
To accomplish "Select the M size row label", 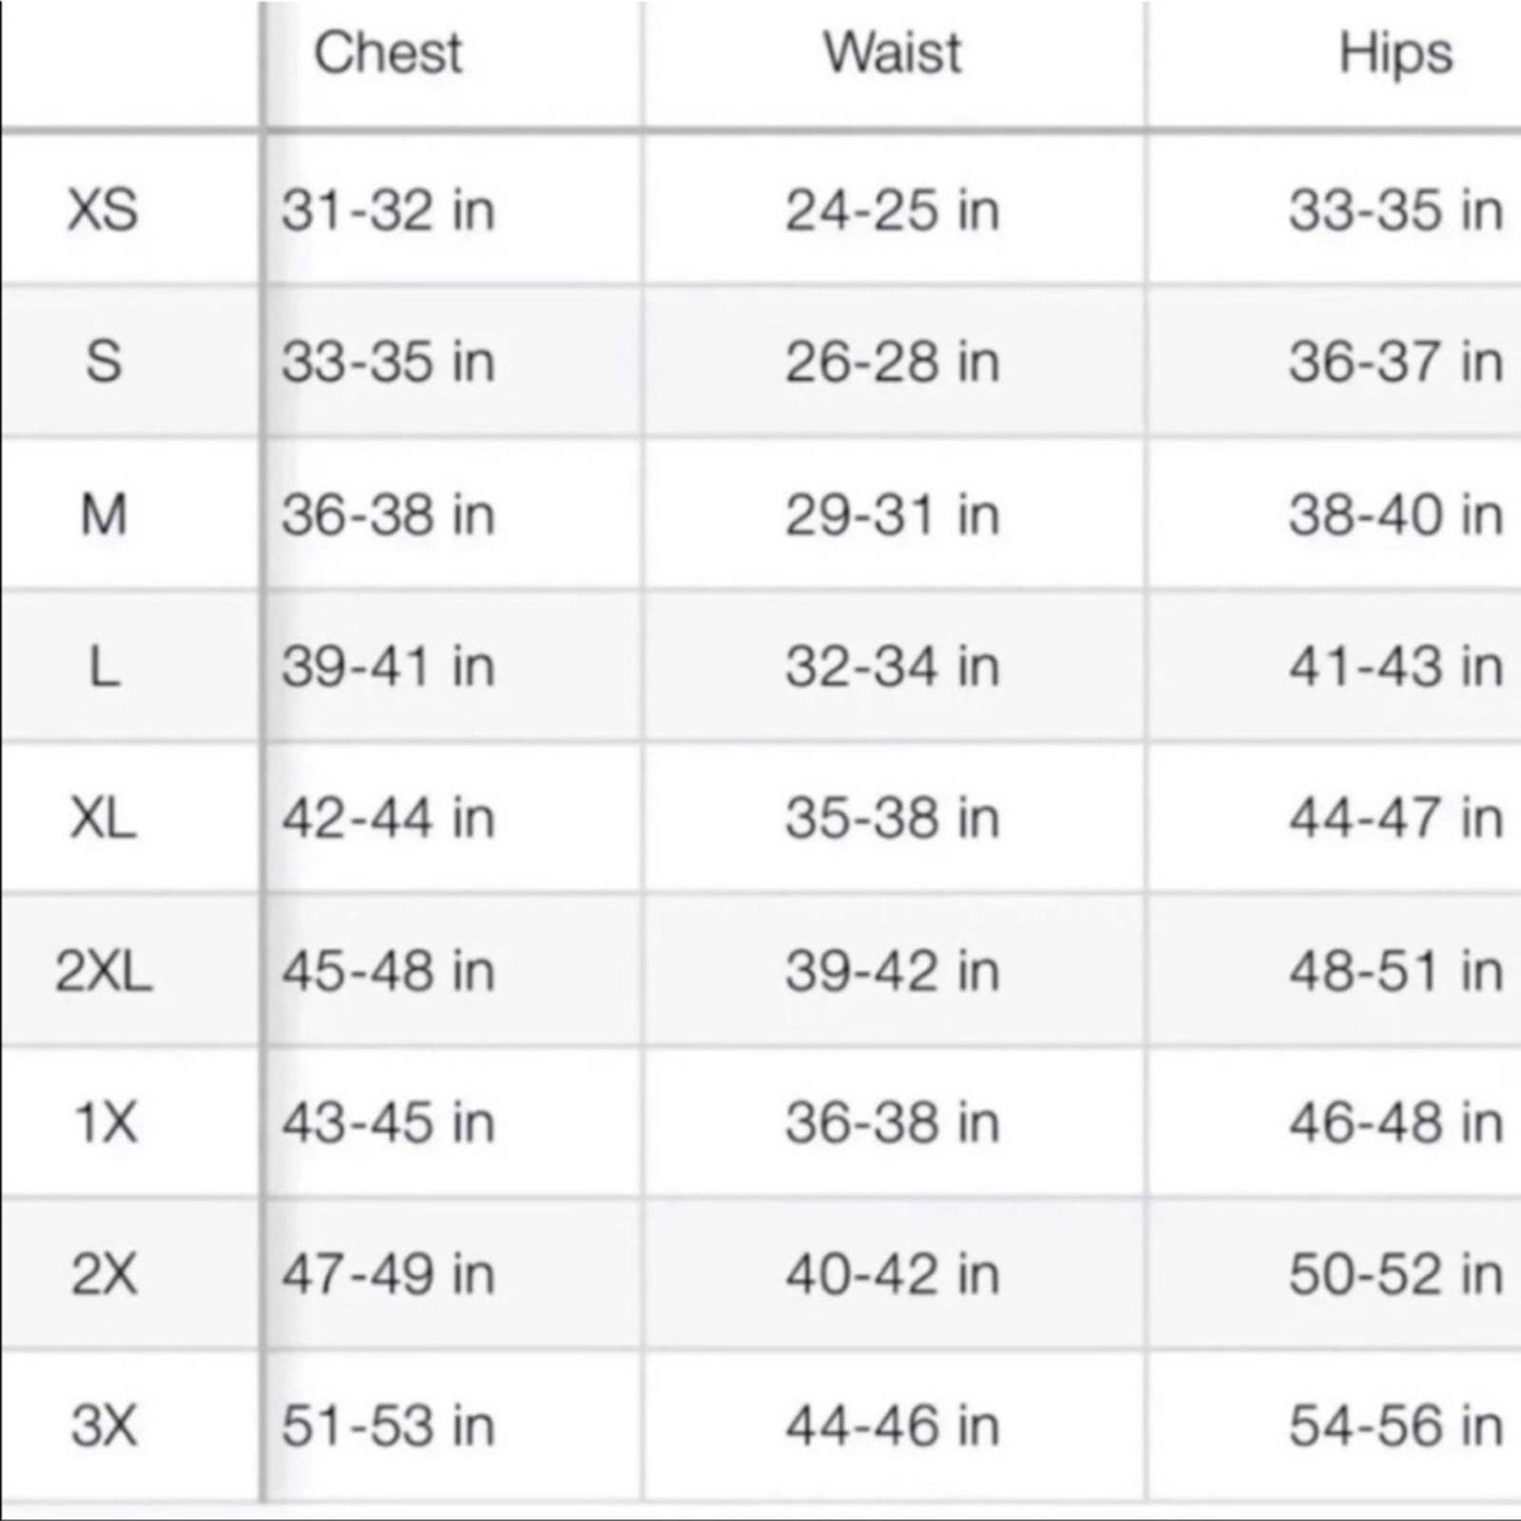I will [103, 515].
